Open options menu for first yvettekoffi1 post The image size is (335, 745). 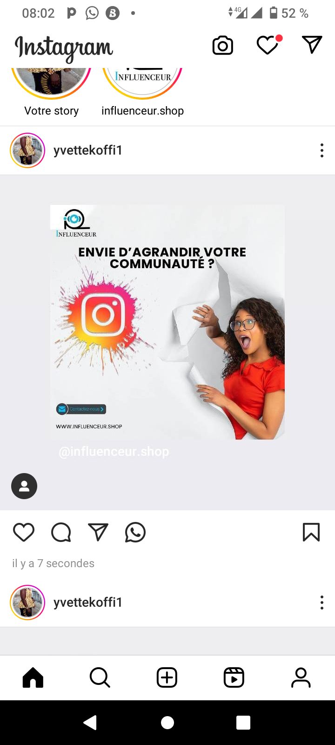[322, 150]
